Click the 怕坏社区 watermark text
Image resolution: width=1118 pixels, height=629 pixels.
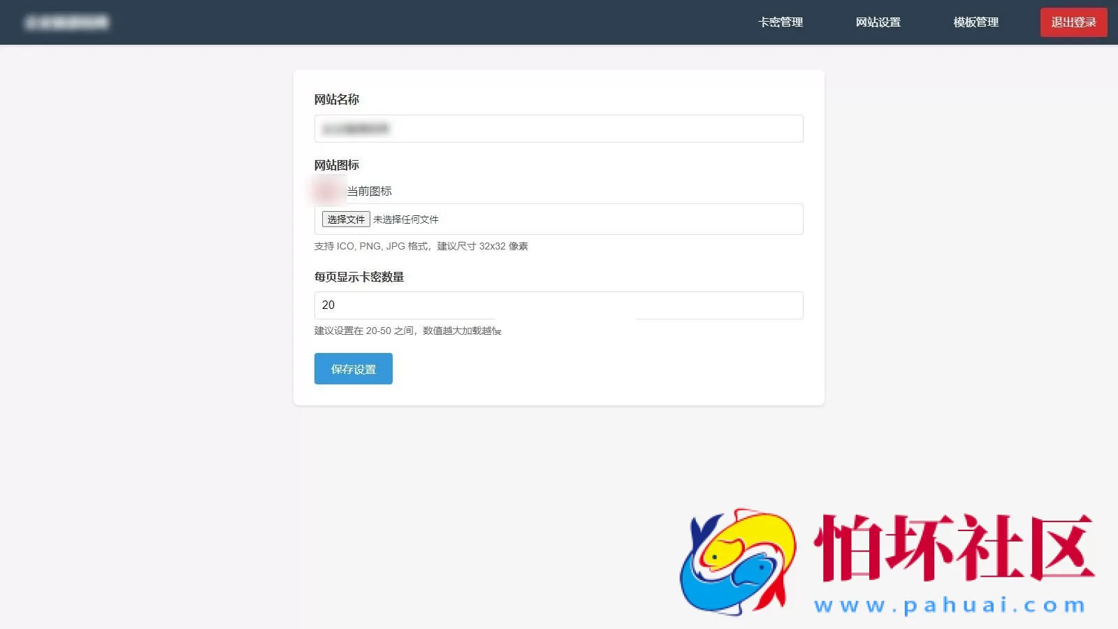pyautogui.click(x=950, y=545)
